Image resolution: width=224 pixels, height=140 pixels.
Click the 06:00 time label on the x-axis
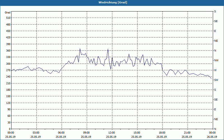pos(62,133)
